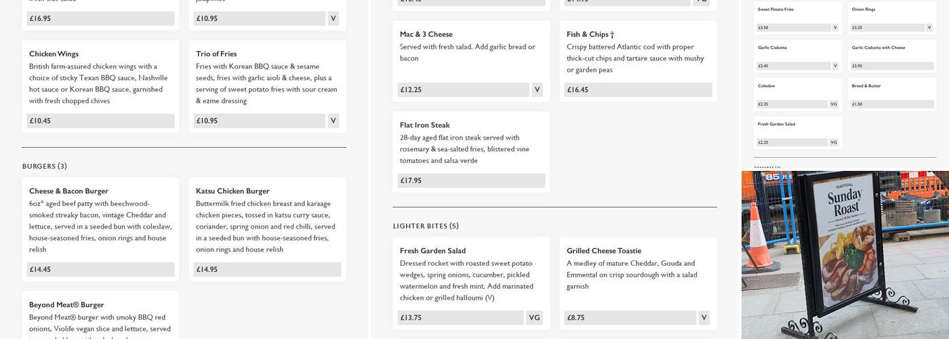Viewport: 949px width, 339px height.
Task: Click the Burgers (3) section heading
Action: pos(45,166)
